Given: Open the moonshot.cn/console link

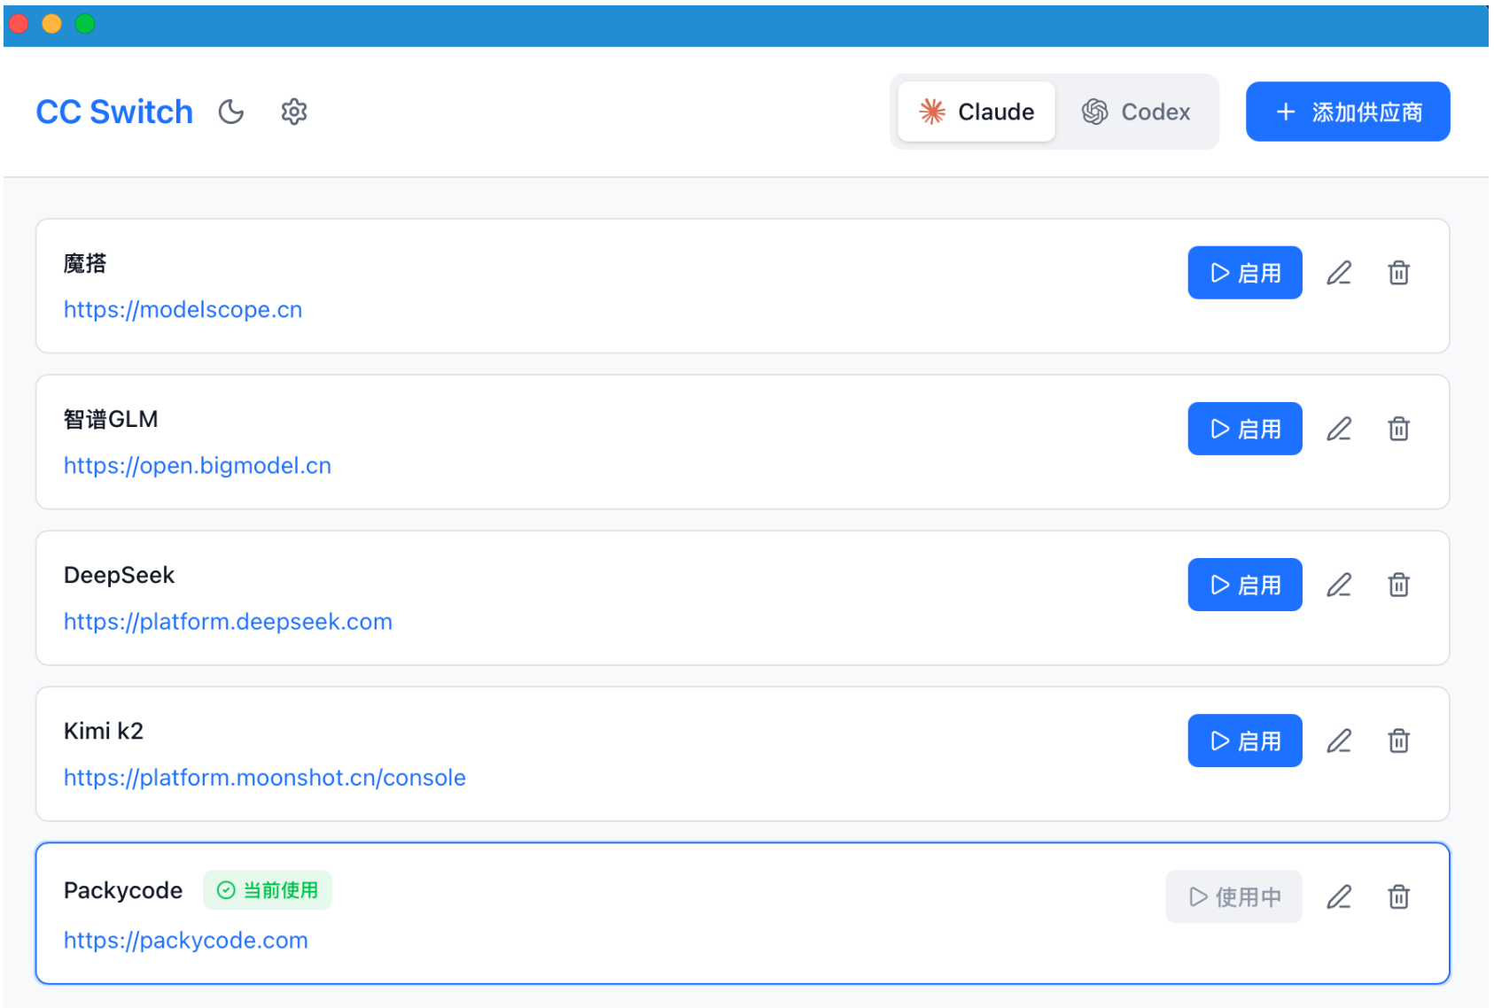Looking at the screenshot, I should point(265,777).
